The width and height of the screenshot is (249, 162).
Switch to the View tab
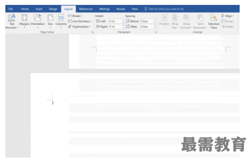pyautogui.click(x=135, y=9)
